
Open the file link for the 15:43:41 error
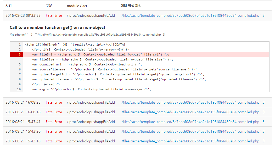coord(193,122)
